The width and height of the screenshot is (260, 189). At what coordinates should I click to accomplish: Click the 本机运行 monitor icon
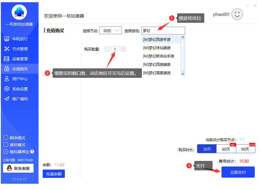click(7, 39)
